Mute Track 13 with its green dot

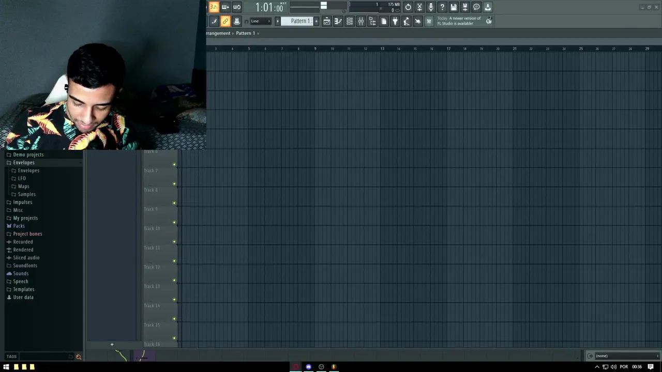pyautogui.click(x=174, y=300)
